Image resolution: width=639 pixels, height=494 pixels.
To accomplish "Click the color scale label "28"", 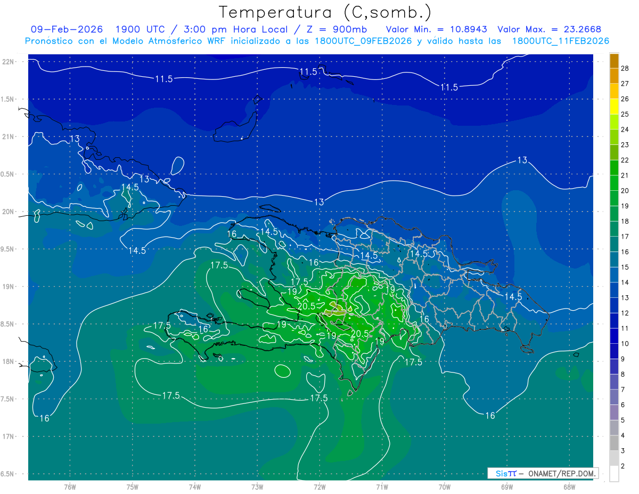I will [x=625, y=68].
